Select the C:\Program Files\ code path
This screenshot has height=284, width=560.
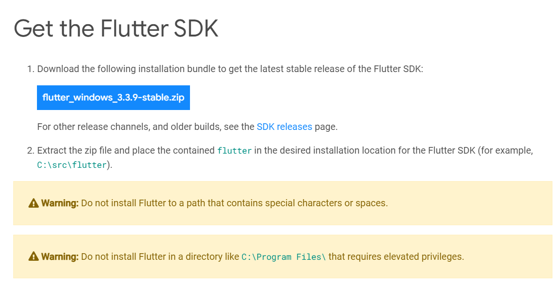[284, 257]
